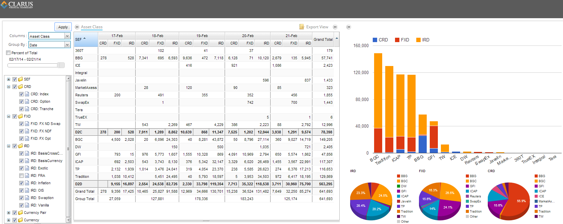
Task: Click the SEF folder icon in the tree
Action: (21, 79)
